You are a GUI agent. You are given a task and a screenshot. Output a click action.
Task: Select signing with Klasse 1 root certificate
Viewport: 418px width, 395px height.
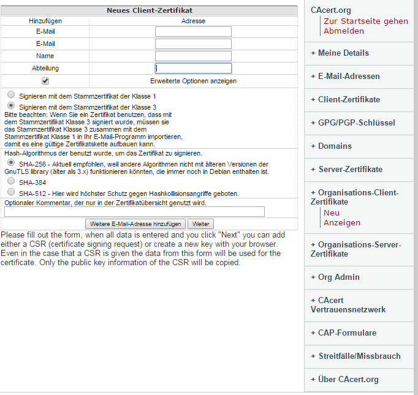coord(11,96)
